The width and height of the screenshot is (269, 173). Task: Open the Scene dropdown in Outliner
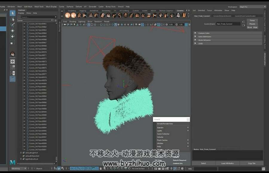pos(35,20)
